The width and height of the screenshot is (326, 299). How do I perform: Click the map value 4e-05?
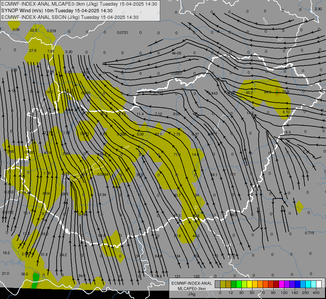pyautogui.click(x=176, y=53)
